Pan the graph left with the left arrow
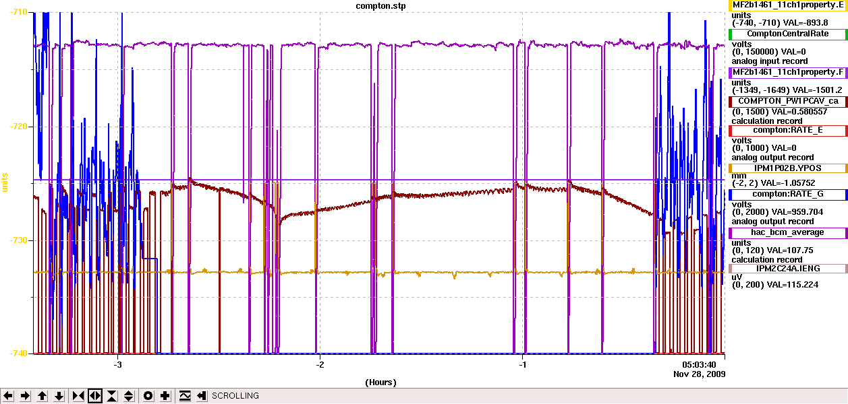Image resolution: width=848 pixels, height=404 pixels. click(x=8, y=396)
